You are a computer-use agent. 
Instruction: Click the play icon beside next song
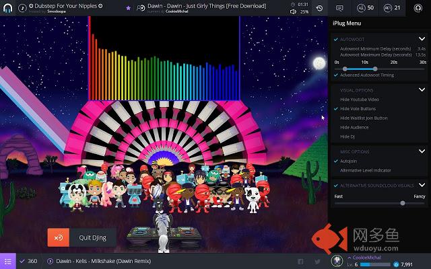click(x=50, y=261)
